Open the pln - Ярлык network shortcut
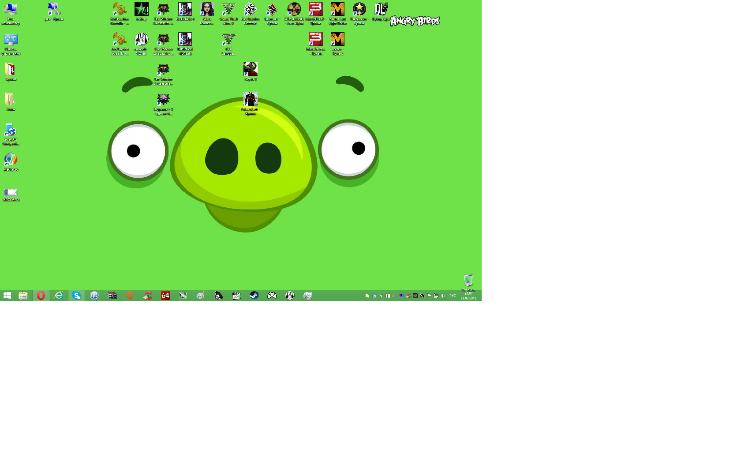This screenshot has height=463, width=741. pyautogui.click(x=54, y=12)
